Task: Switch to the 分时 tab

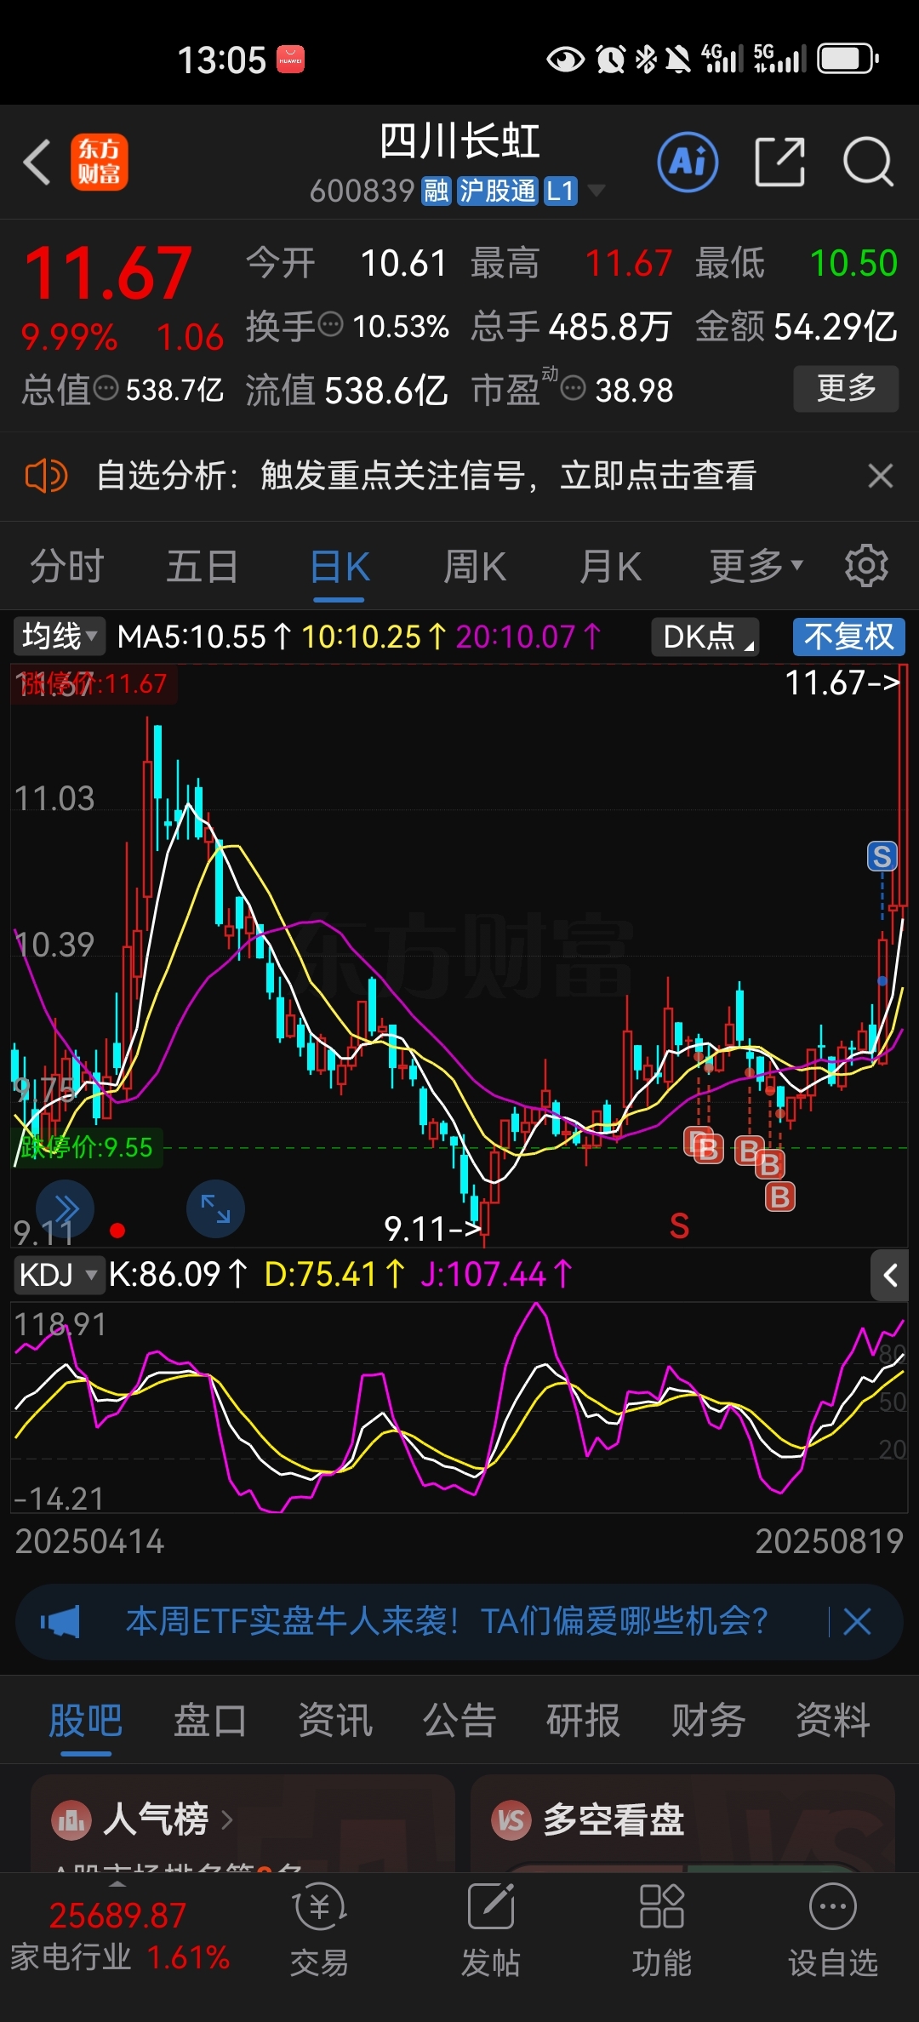Action: click(x=67, y=566)
